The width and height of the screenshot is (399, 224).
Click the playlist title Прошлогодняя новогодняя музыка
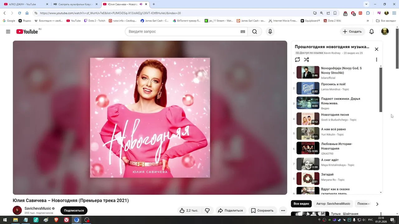pos(332,47)
